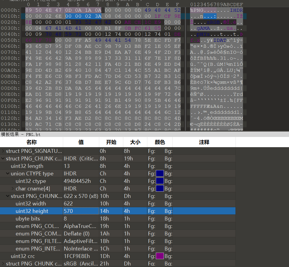Expand the char cname[4] array node
289x267 pixels.
13,189
